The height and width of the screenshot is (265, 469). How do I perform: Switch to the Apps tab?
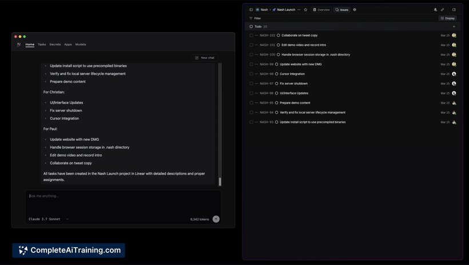68,44
